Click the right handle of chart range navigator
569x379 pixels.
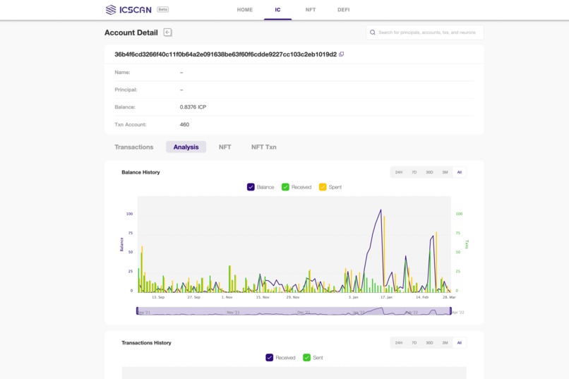pos(450,311)
